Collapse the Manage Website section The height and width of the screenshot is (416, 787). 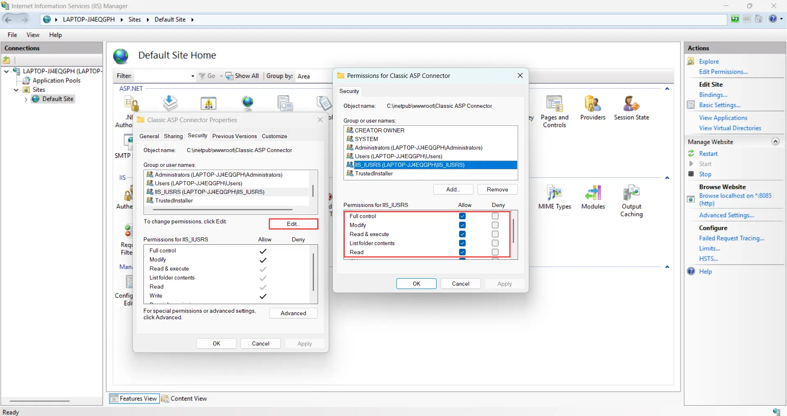pyautogui.click(x=776, y=141)
